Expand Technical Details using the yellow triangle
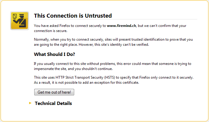Screen dimensions: 209x122 [30, 103]
